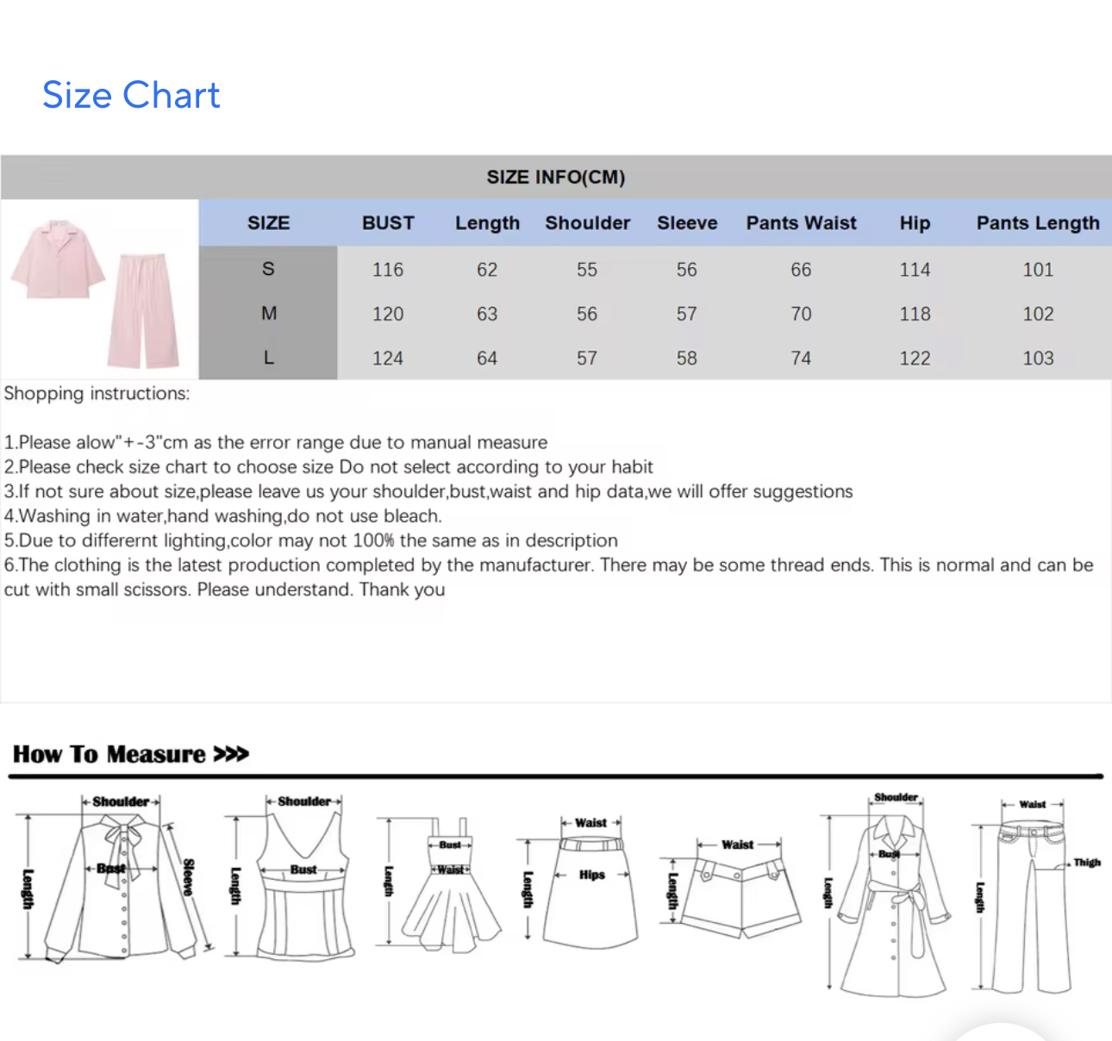Click the size S row label
This screenshot has height=1041, width=1112.
[268, 269]
